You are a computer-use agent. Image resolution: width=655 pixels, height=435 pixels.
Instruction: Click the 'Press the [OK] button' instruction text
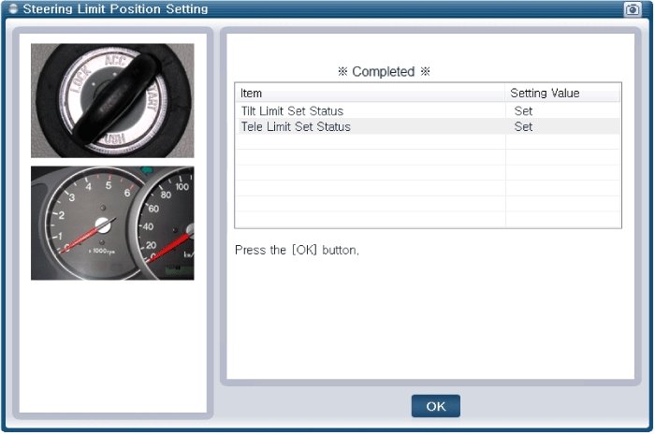[x=297, y=251]
